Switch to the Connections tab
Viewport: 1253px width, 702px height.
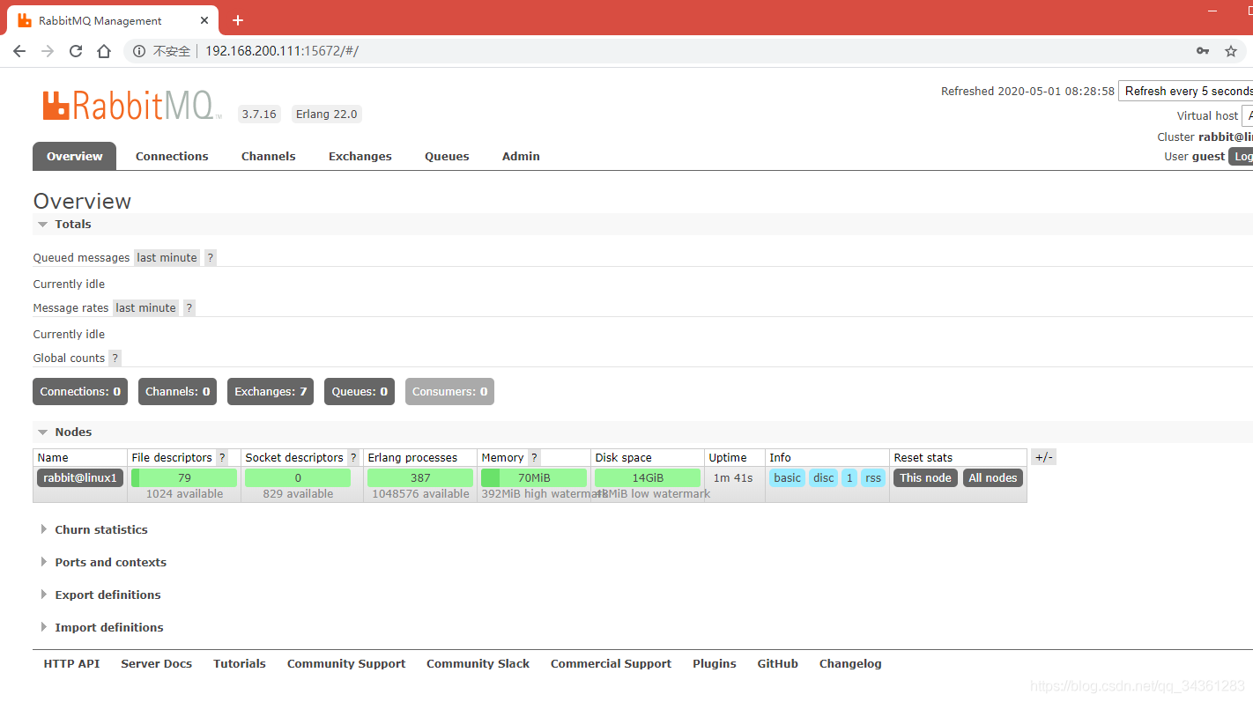(x=172, y=157)
